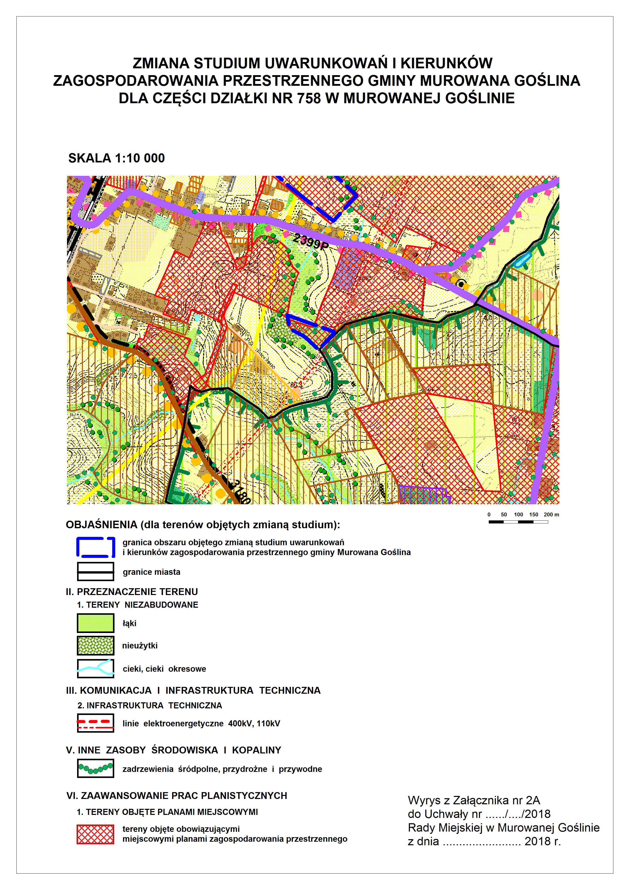Click the light green 'łąki' legend swatch
Screen dimensions: 627x887
[x=95, y=623]
